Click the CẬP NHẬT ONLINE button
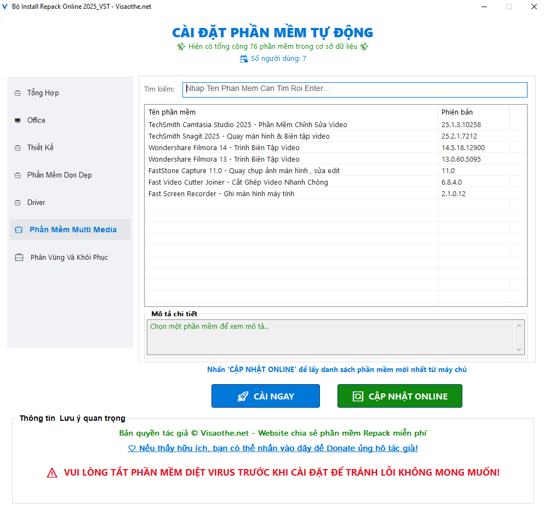 coord(400,396)
